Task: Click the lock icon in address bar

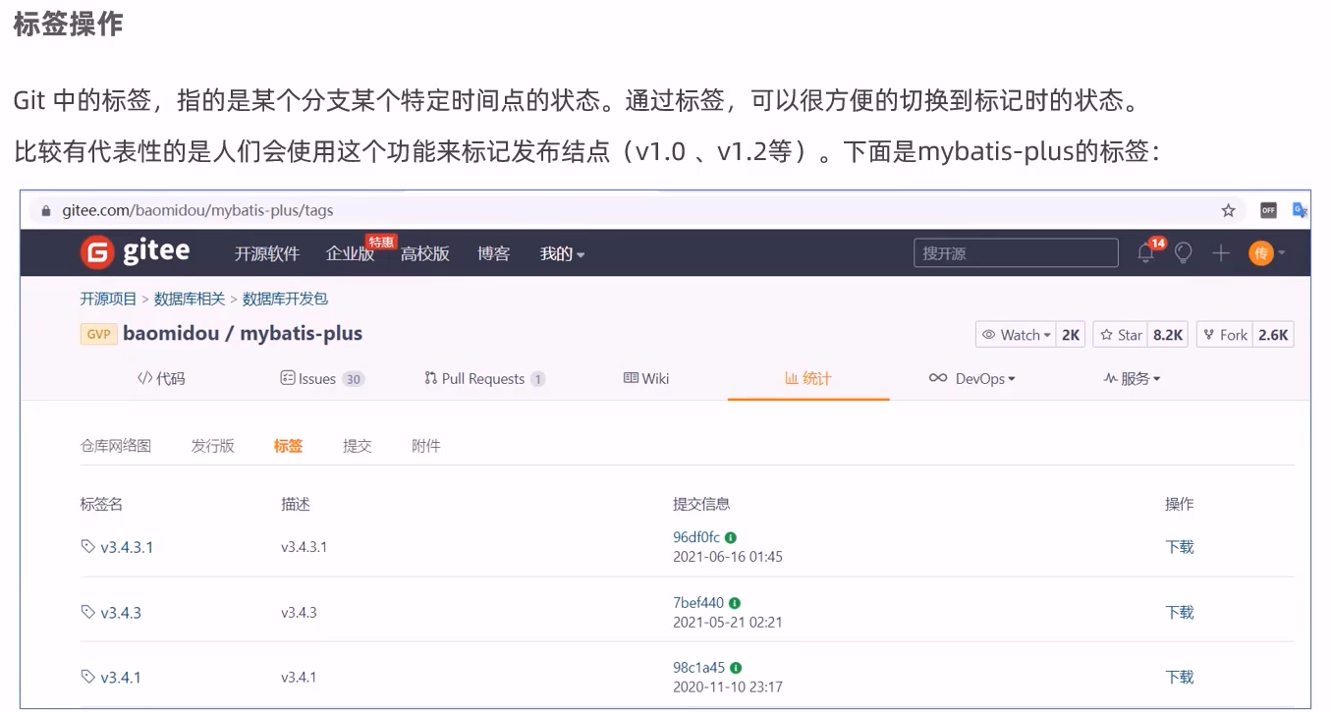Action: [45, 210]
